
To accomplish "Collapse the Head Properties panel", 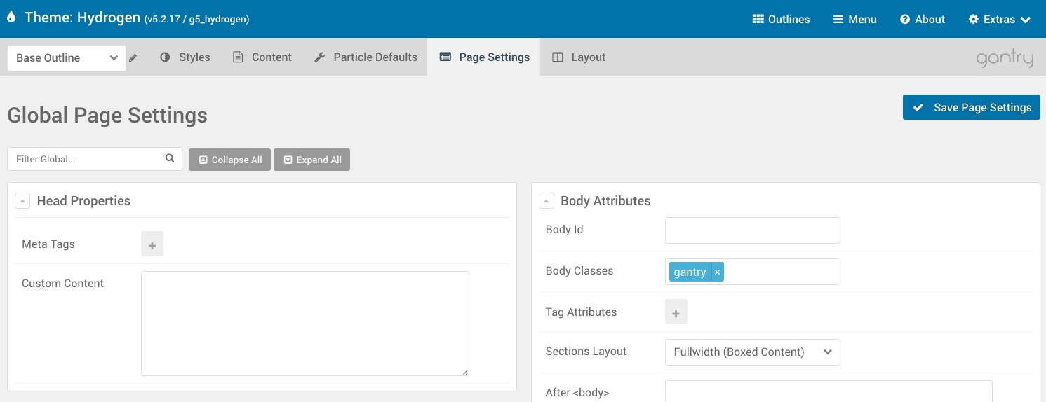I will 23,201.
